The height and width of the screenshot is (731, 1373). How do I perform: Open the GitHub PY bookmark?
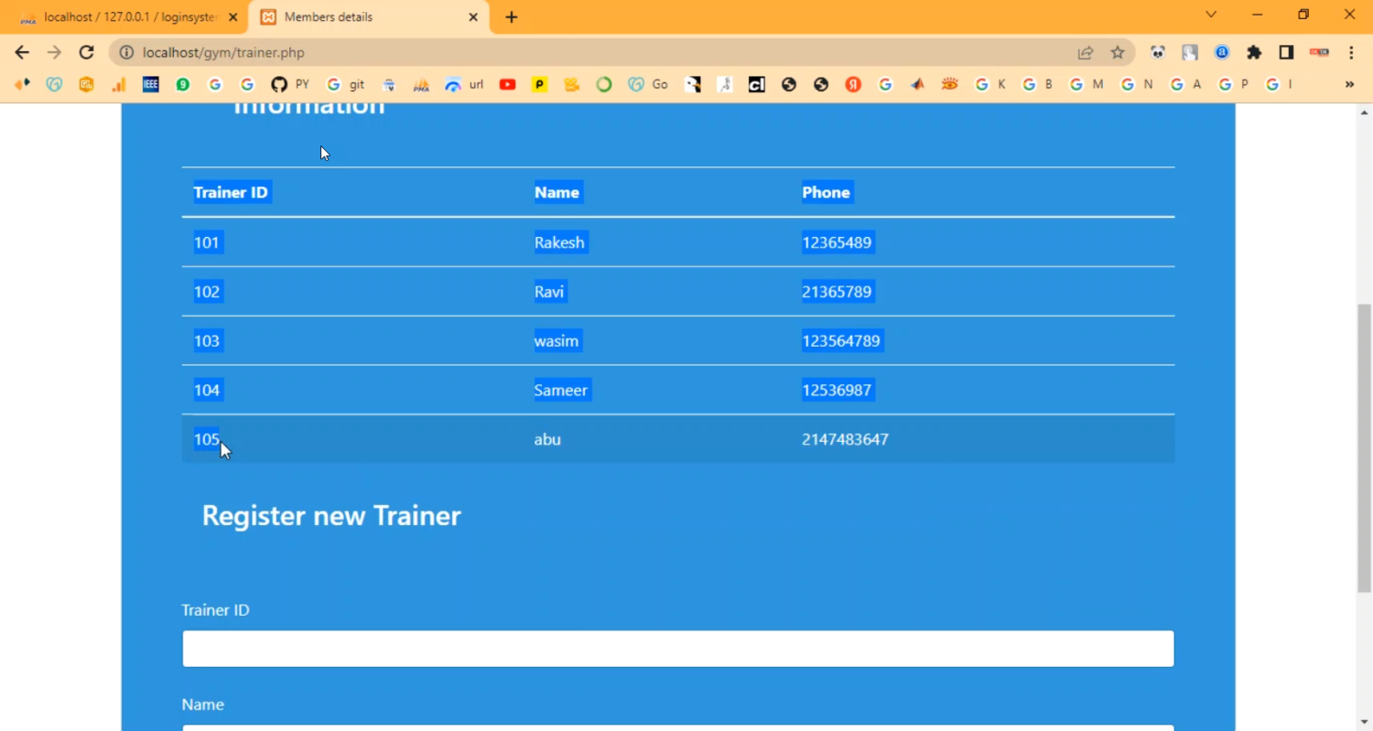pos(289,84)
